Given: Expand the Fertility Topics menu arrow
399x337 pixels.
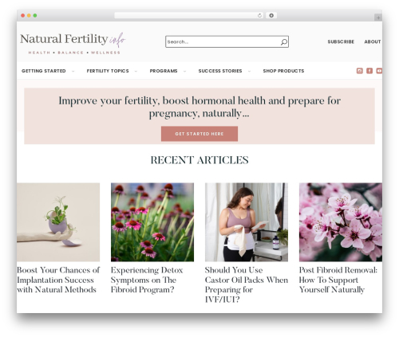Looking at the screenshot, I should tap(136, 71).
